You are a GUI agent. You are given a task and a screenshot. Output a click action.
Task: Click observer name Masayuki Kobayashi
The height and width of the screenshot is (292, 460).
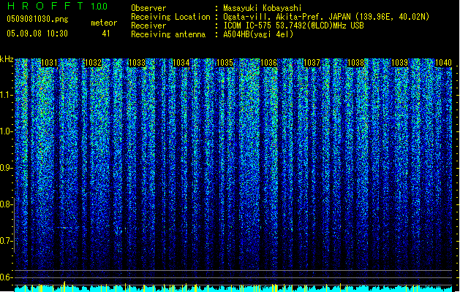point(263,8)
